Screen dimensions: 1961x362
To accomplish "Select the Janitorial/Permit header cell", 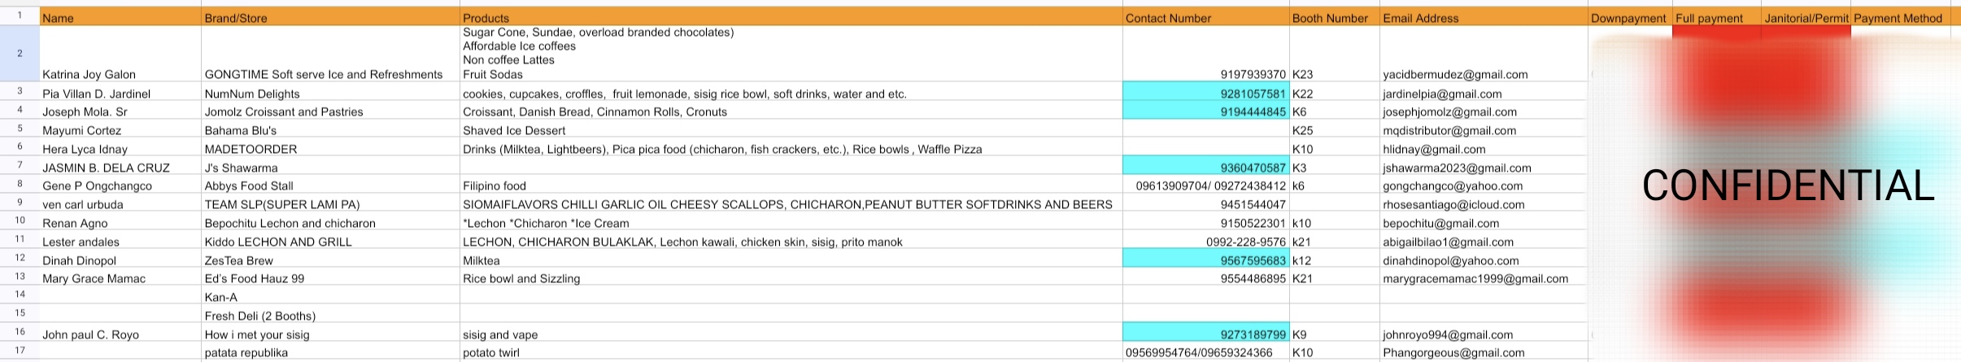I will click(x=1806, y=18).
